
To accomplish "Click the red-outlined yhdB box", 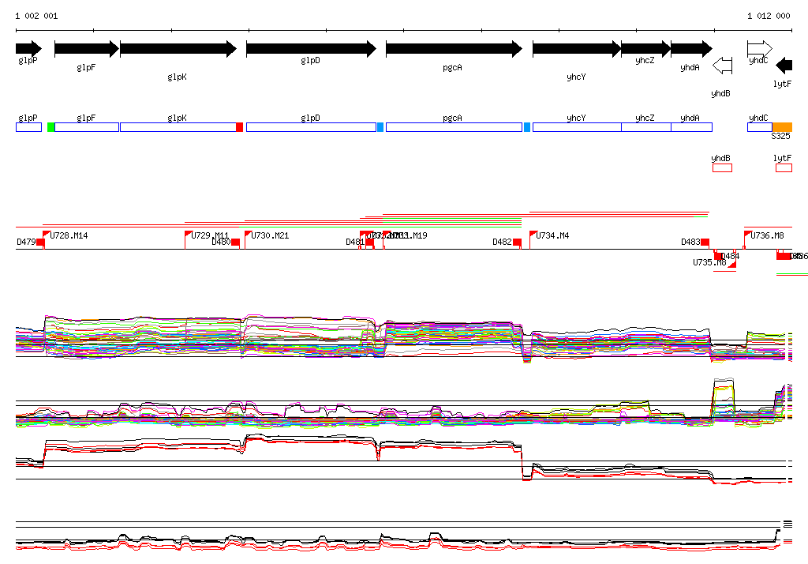I will (722, 167).
